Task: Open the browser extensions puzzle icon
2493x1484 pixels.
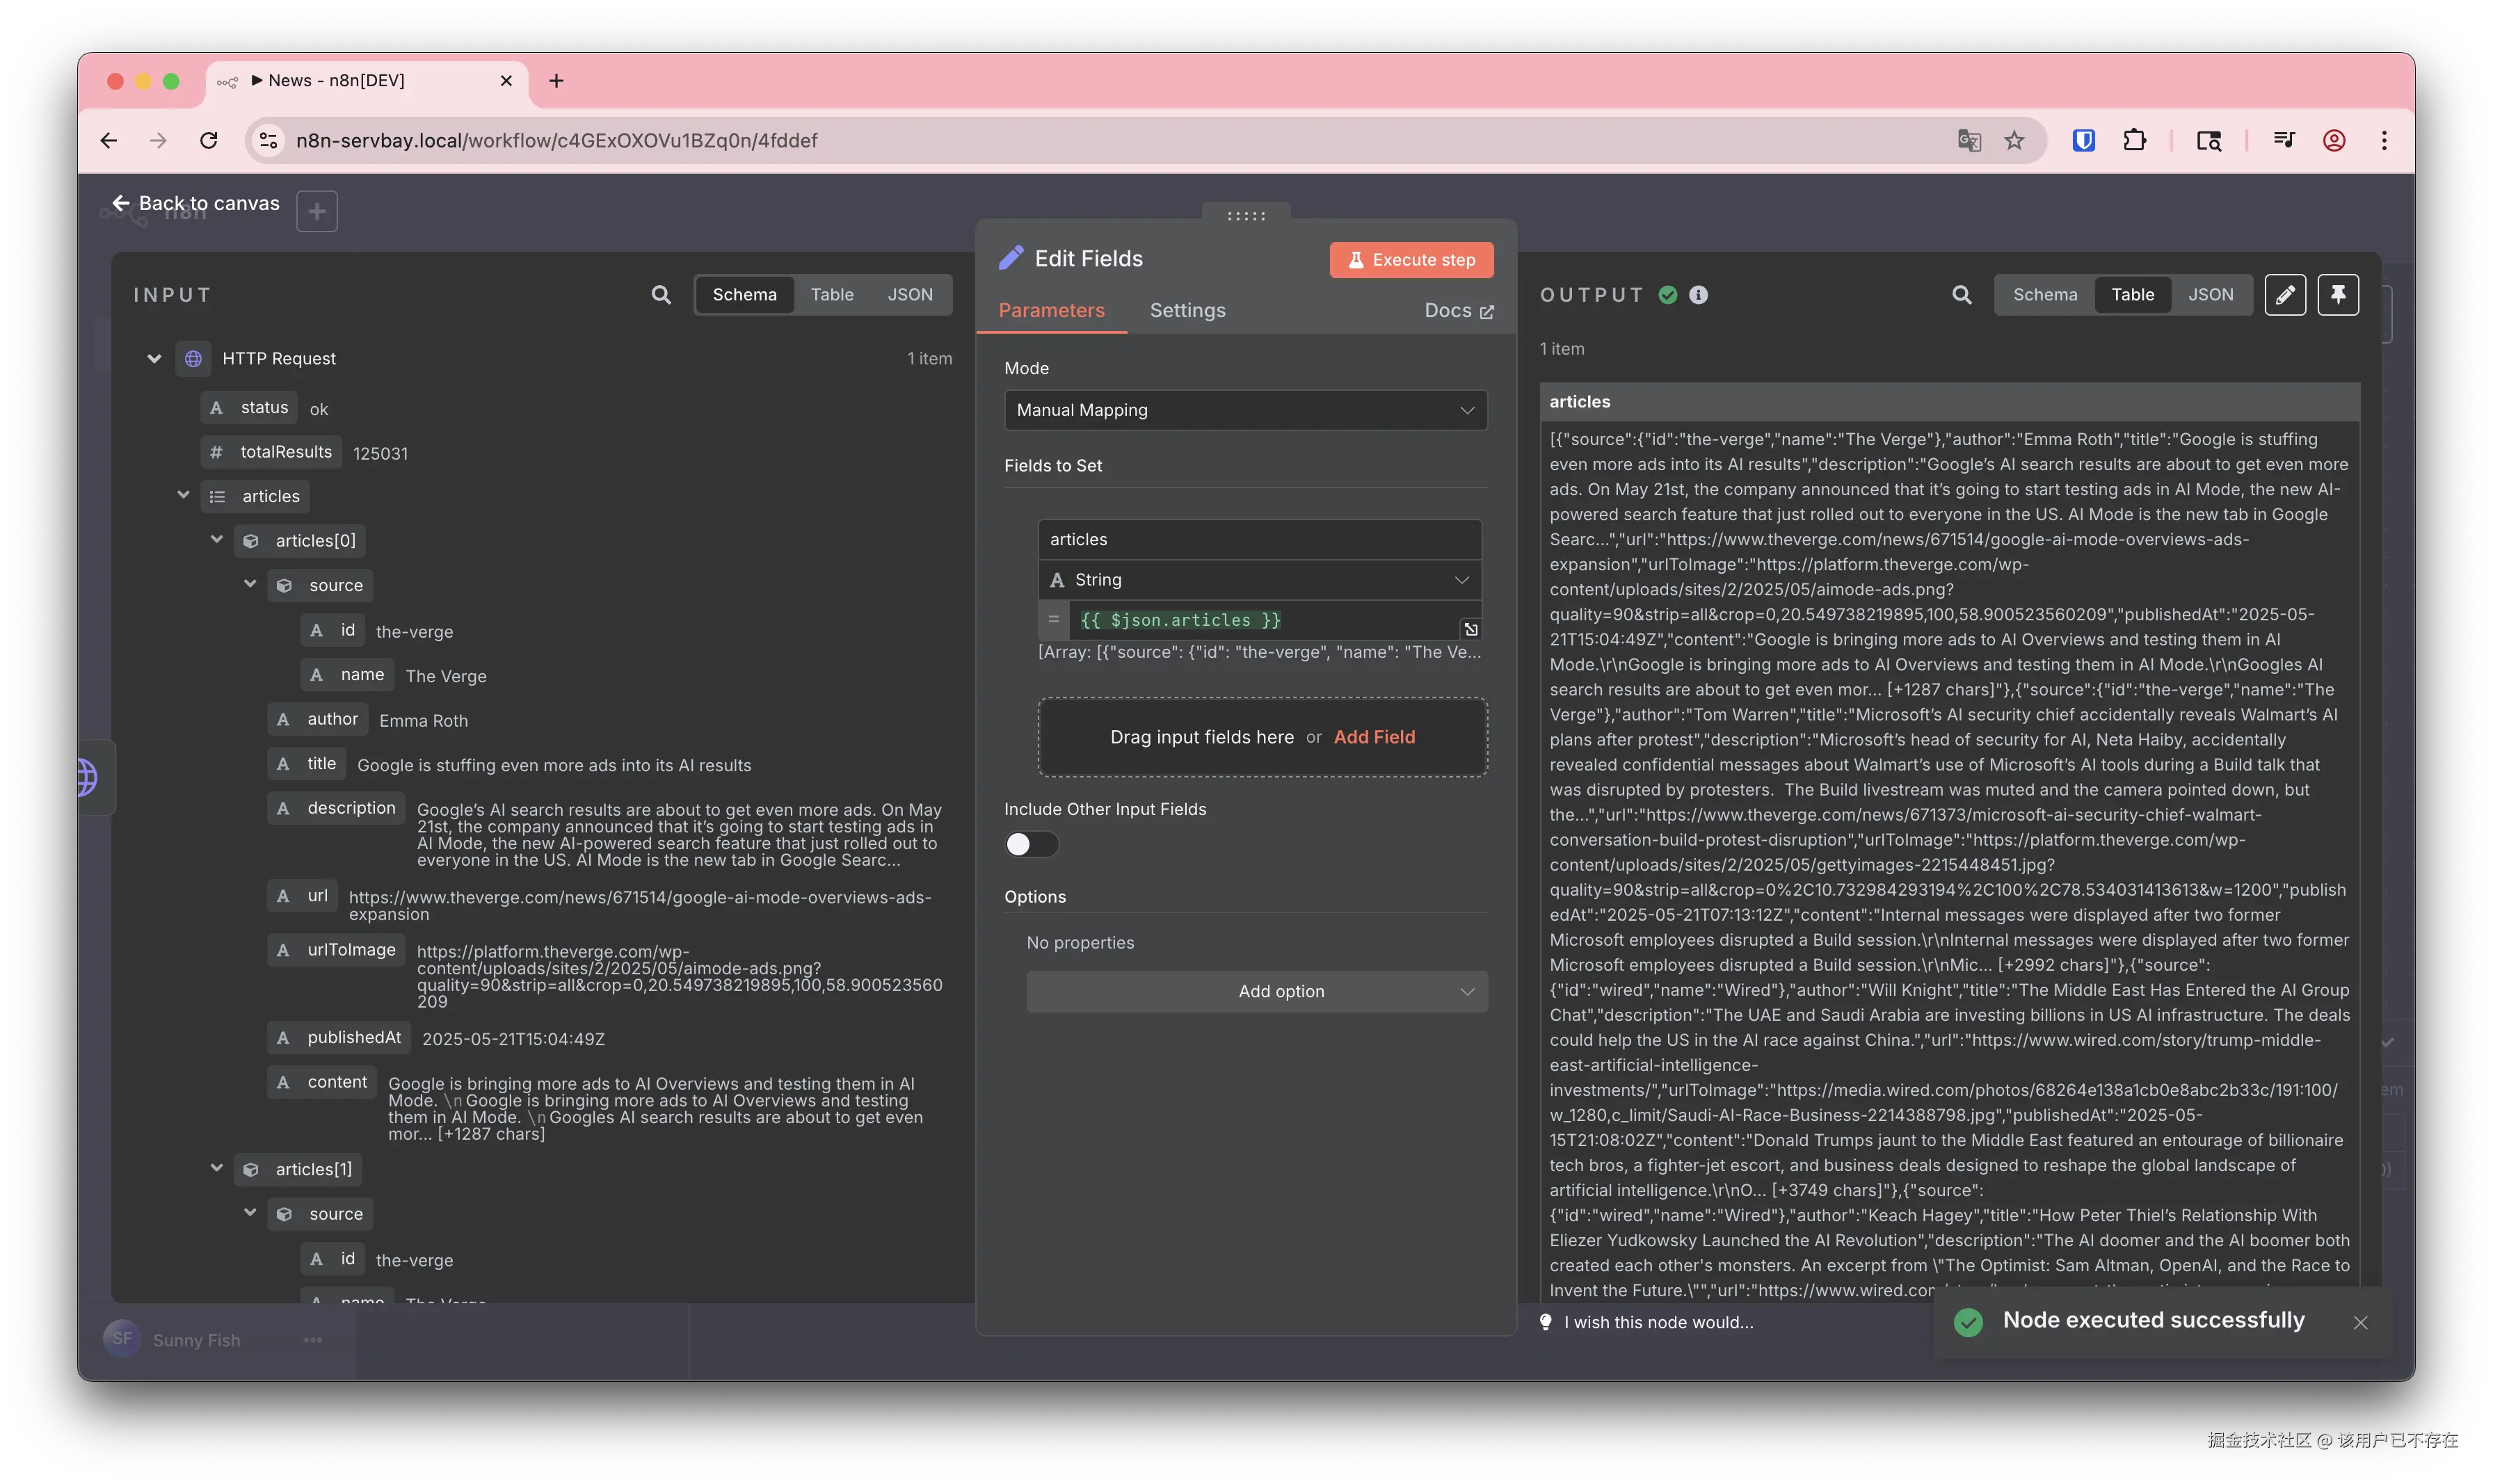Action: (x=2134, y=141)
